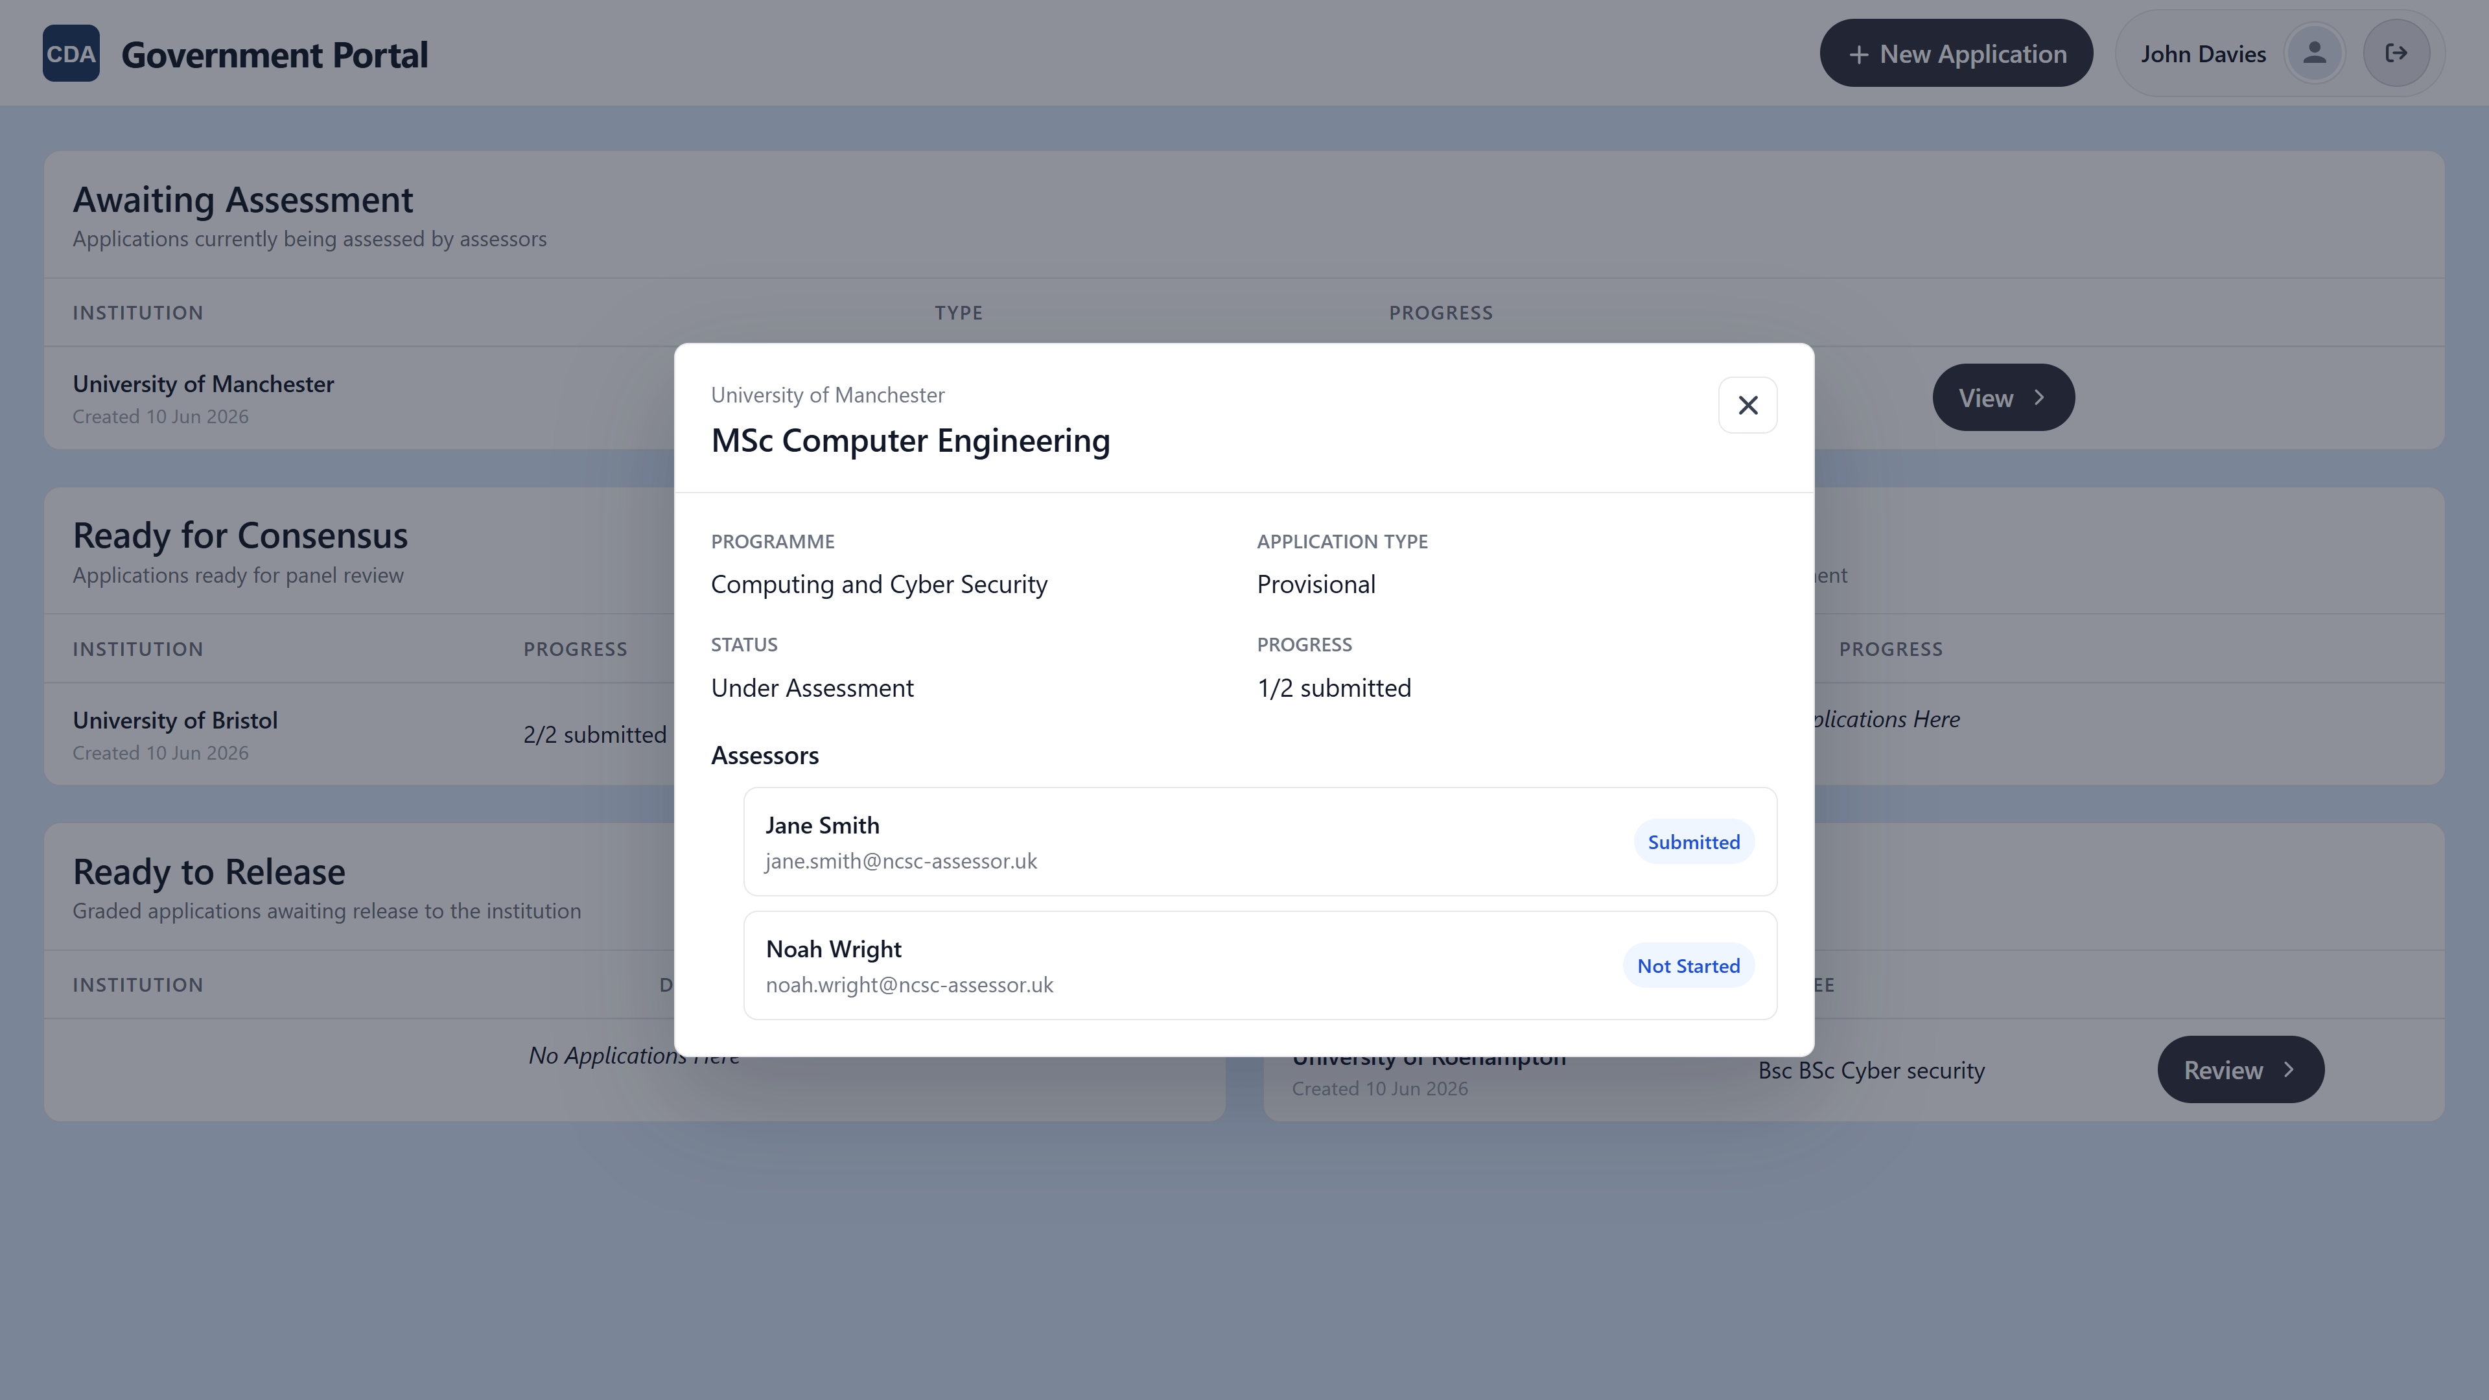Select Jane Smith assessor name
Viewport: 2489px width, 1400px height.
click(823, 825)
